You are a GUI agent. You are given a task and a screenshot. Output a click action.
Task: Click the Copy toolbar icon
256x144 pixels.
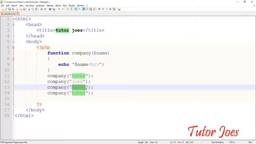tap(33, 9)
